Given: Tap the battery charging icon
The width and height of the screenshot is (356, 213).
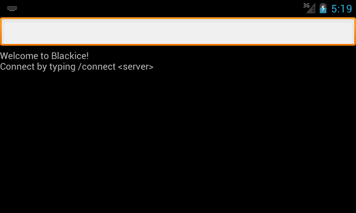Looking at the screenshot, I should [323, 8].
